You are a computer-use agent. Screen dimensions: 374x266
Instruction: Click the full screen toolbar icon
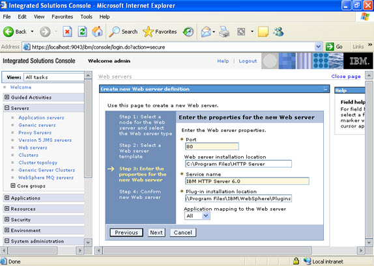pyautogui.click(x=241, y=32)
